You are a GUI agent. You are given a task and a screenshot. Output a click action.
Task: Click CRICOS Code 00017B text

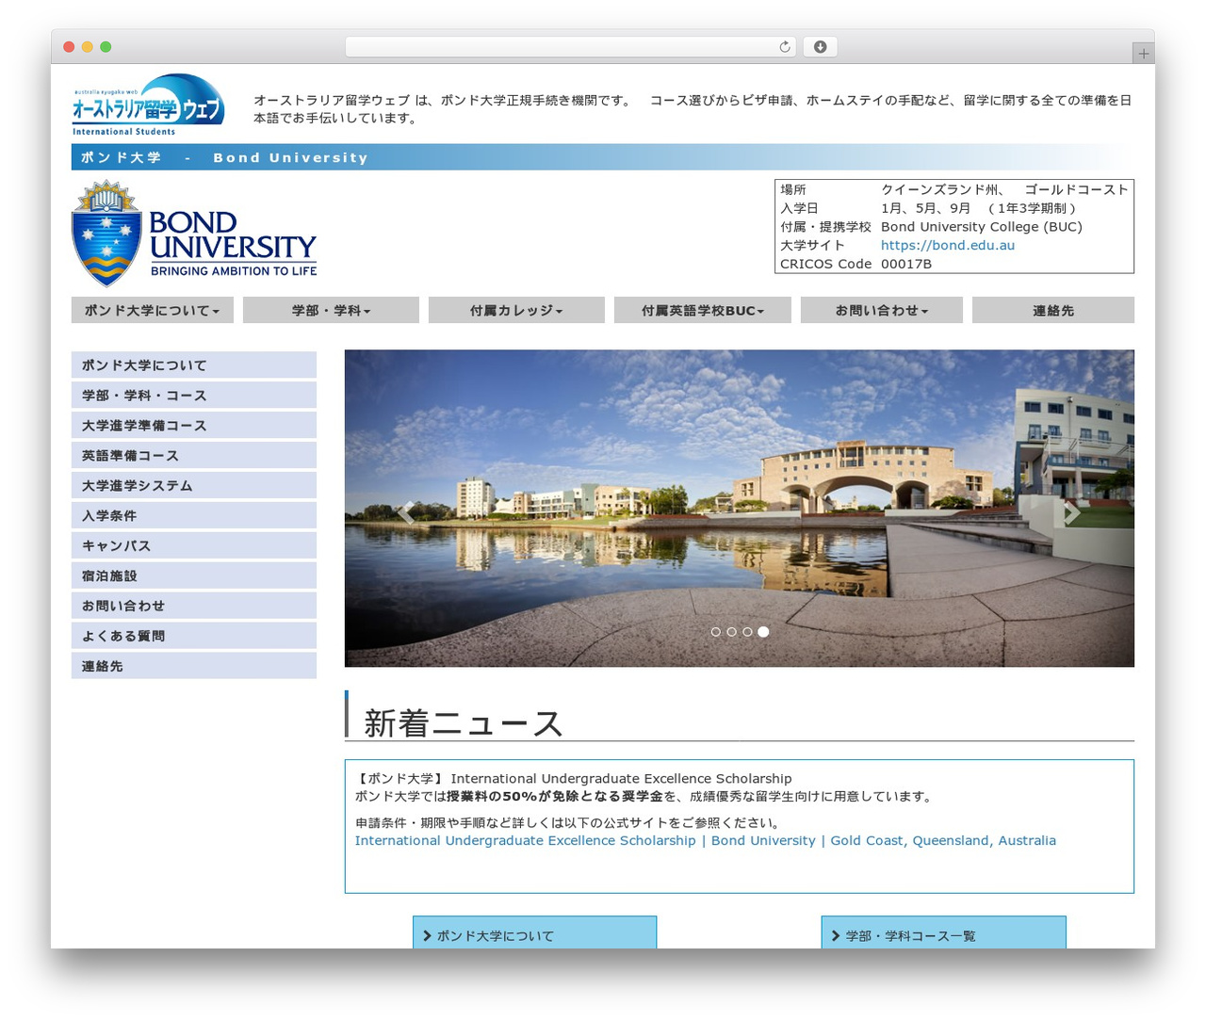point(856,264)
